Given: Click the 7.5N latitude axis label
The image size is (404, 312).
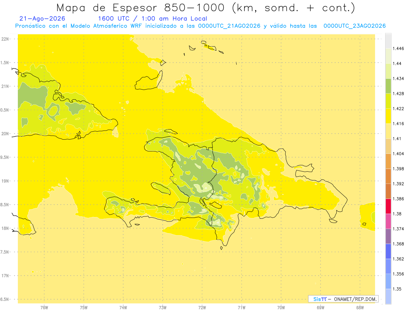Looking at the screenshot, I should (x=5, y=252).
